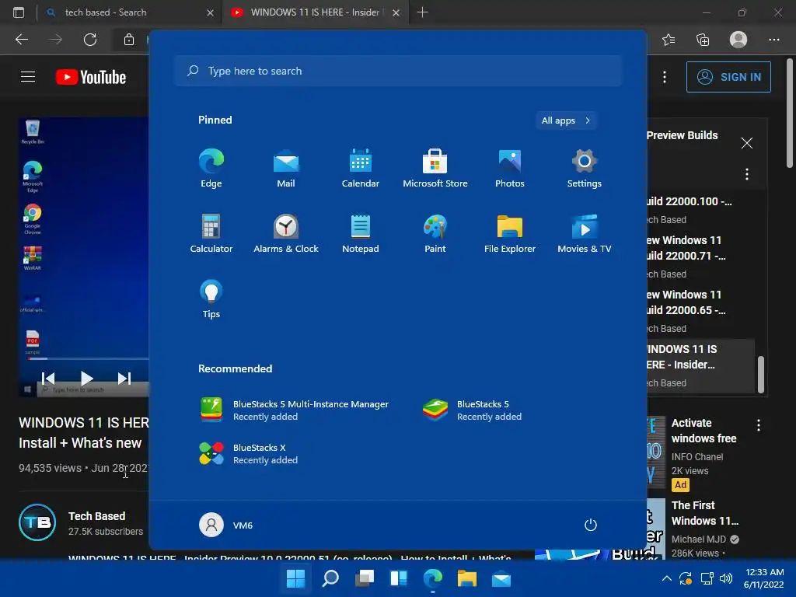796x597 pixels.
Task: Expand the All apps list
Action: click(566, 120)
